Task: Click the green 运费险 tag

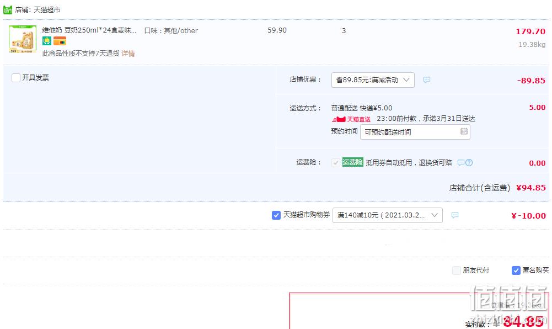Action: 353,162
